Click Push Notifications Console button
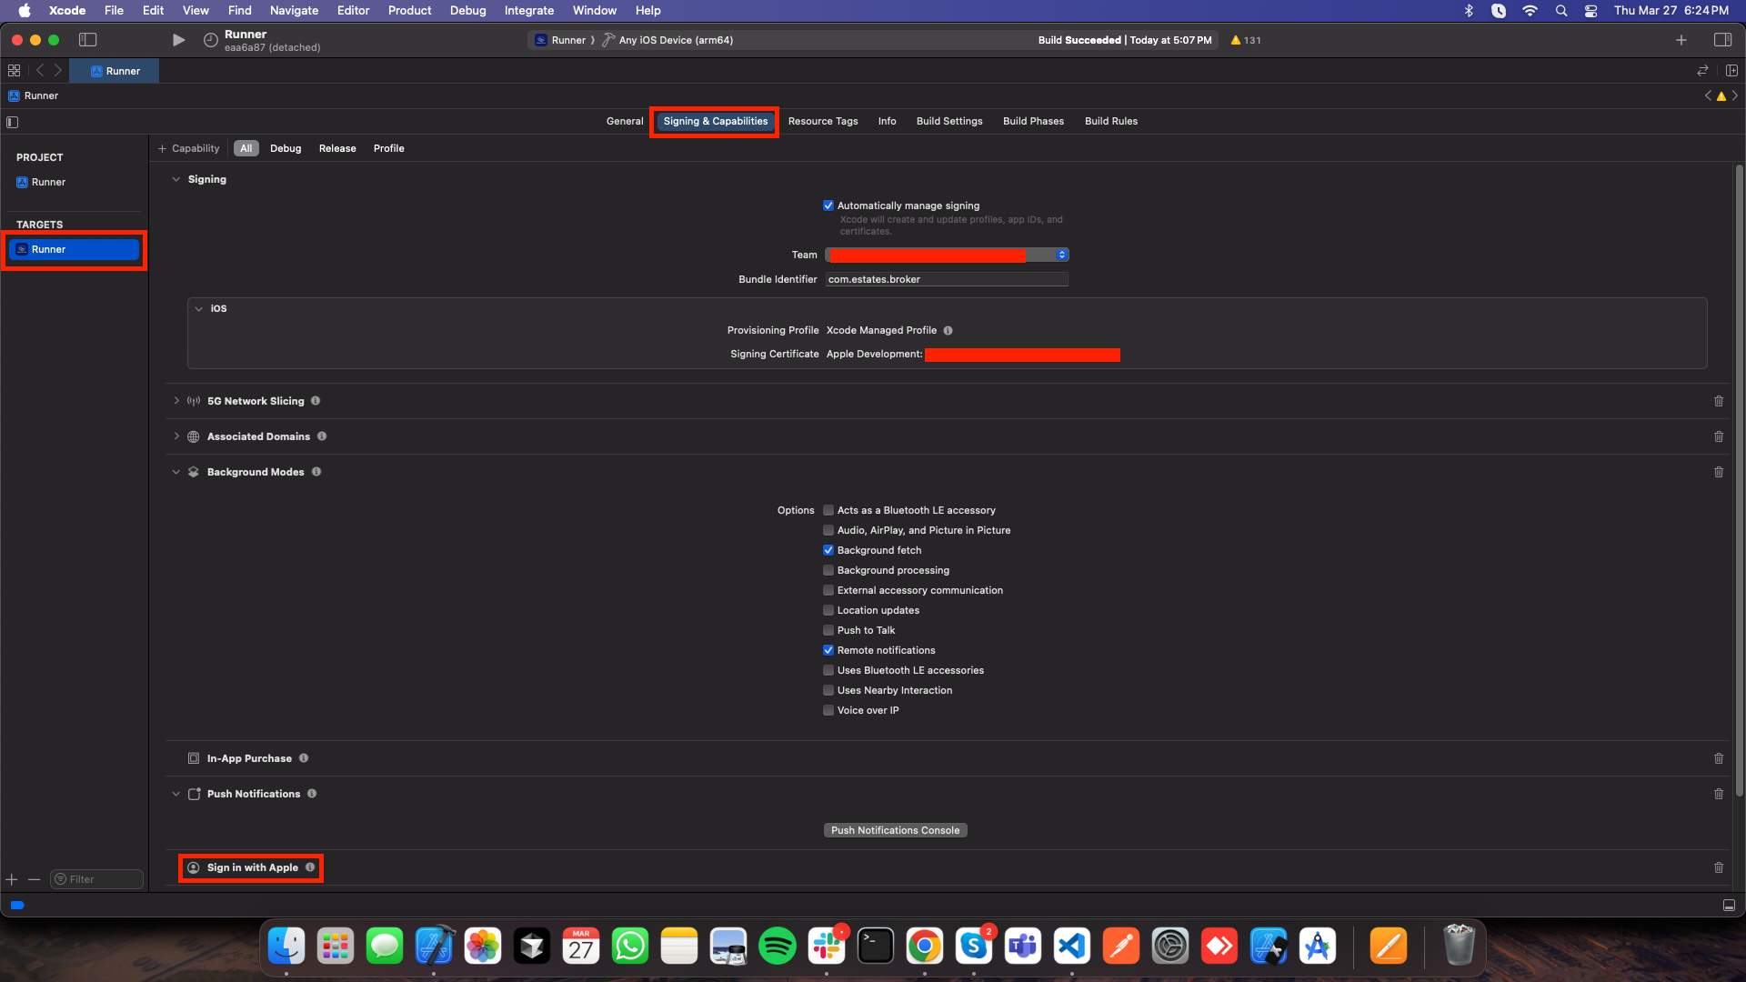1746x982 pixels. click(x=895, y=830)
